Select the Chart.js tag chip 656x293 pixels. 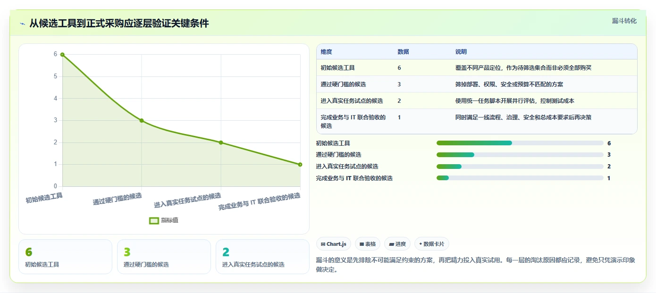(x=334, y=244)
